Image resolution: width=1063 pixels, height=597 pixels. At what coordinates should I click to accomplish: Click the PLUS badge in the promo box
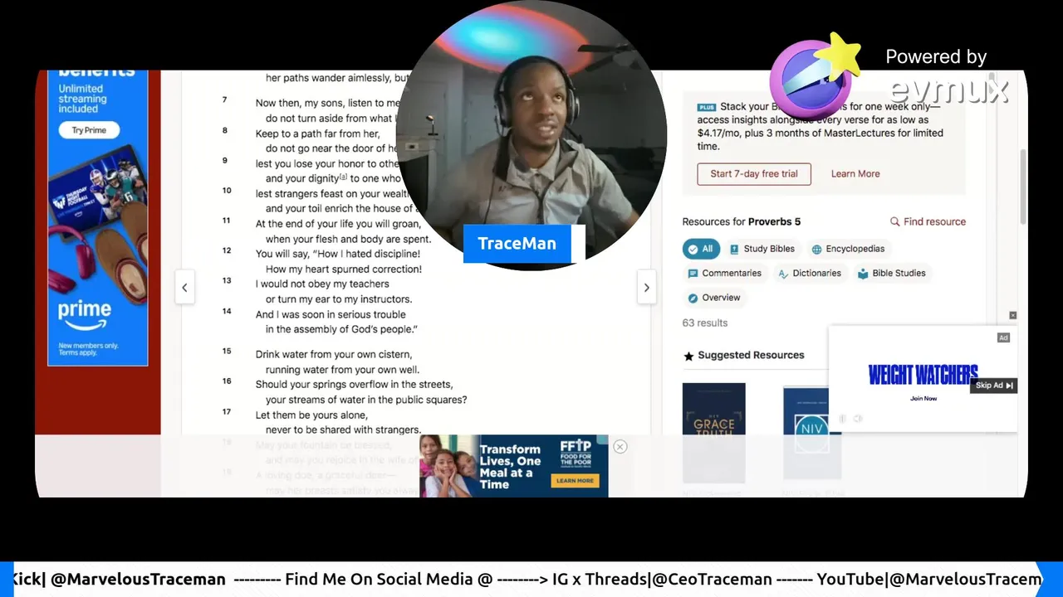click(x=707, y=107)
